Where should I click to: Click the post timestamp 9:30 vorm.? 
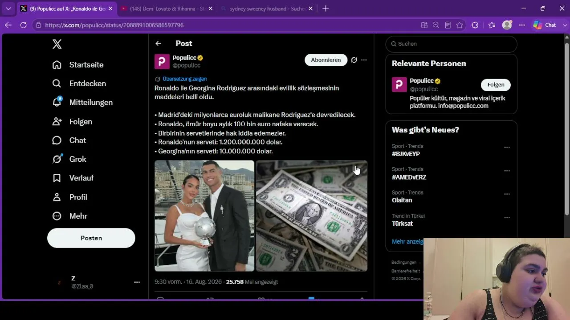pyautogui.click(x=189, y=282)
